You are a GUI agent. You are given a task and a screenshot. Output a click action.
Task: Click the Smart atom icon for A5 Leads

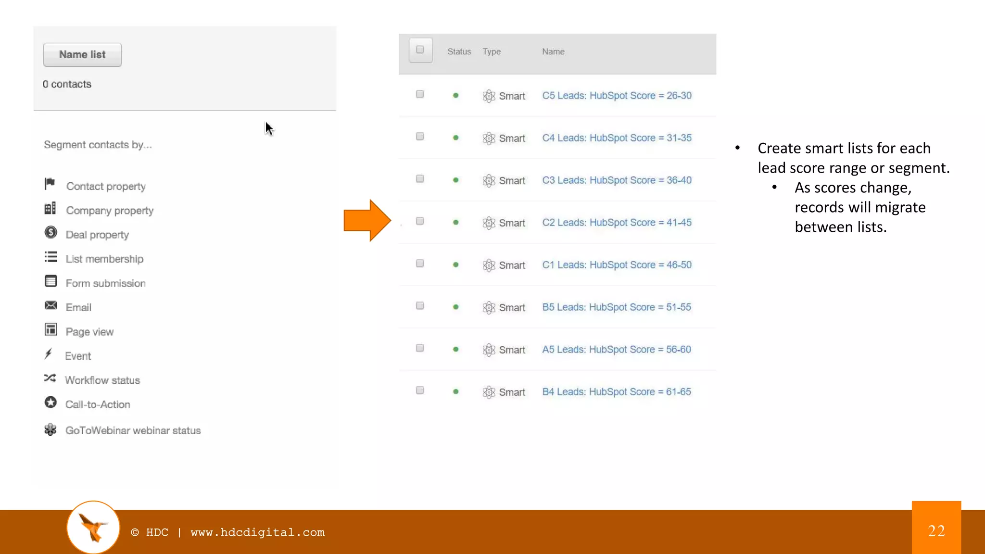tap(489, 350)
